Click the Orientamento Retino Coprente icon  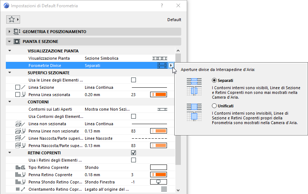pyautogui.click(x=20, y=189)
